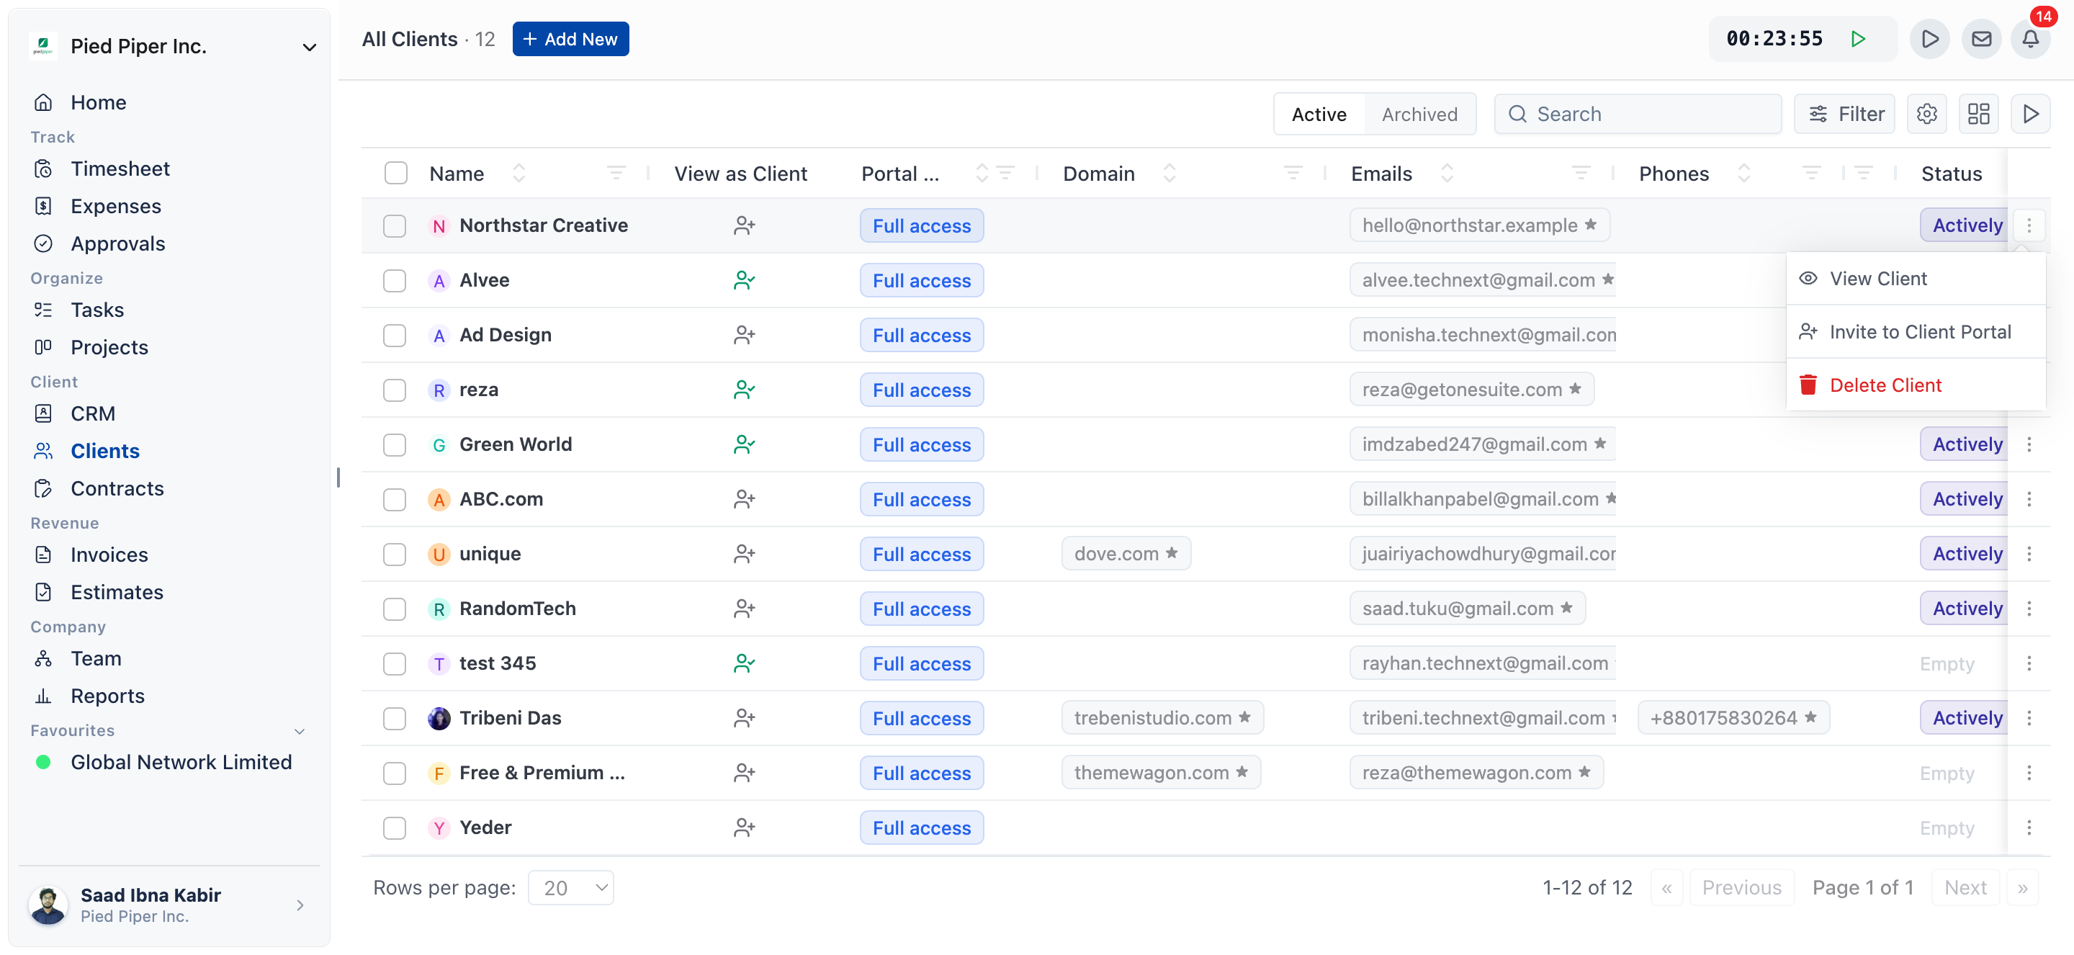Click the Northstar Creative client name
2074x955 pixels.
(544, 225)
